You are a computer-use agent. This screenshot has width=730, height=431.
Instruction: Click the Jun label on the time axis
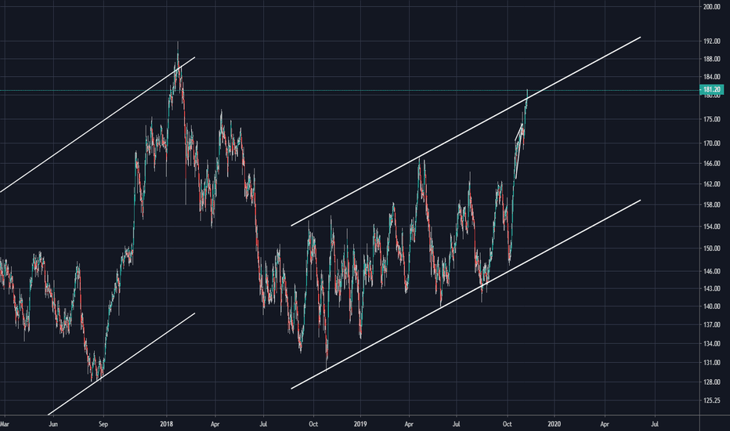point(53,424)
